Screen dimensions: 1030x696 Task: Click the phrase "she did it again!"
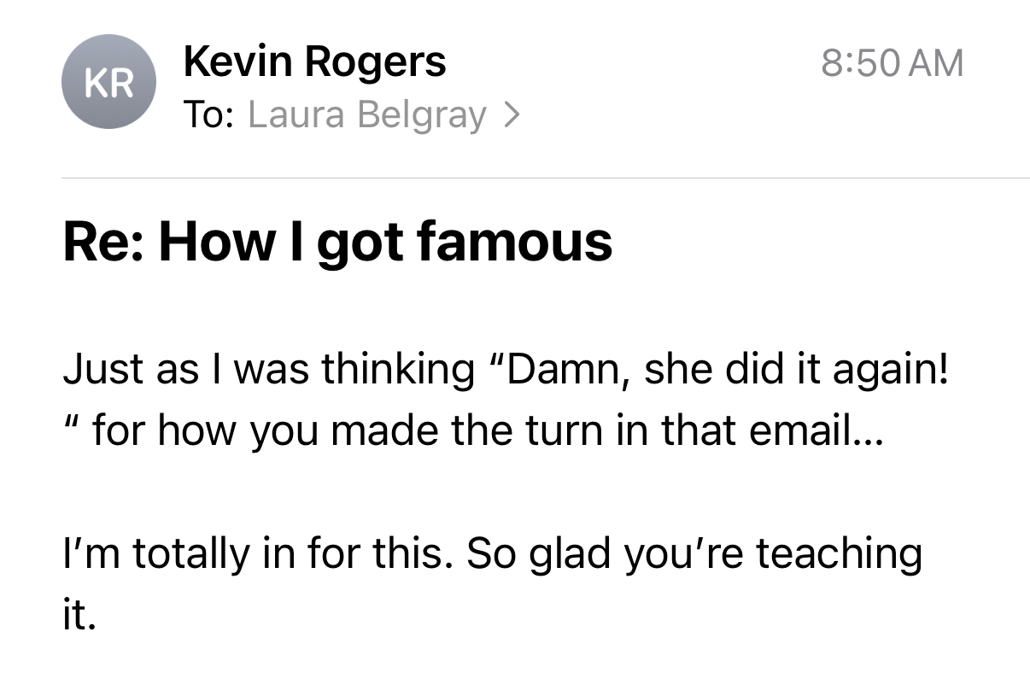point(796,370)
